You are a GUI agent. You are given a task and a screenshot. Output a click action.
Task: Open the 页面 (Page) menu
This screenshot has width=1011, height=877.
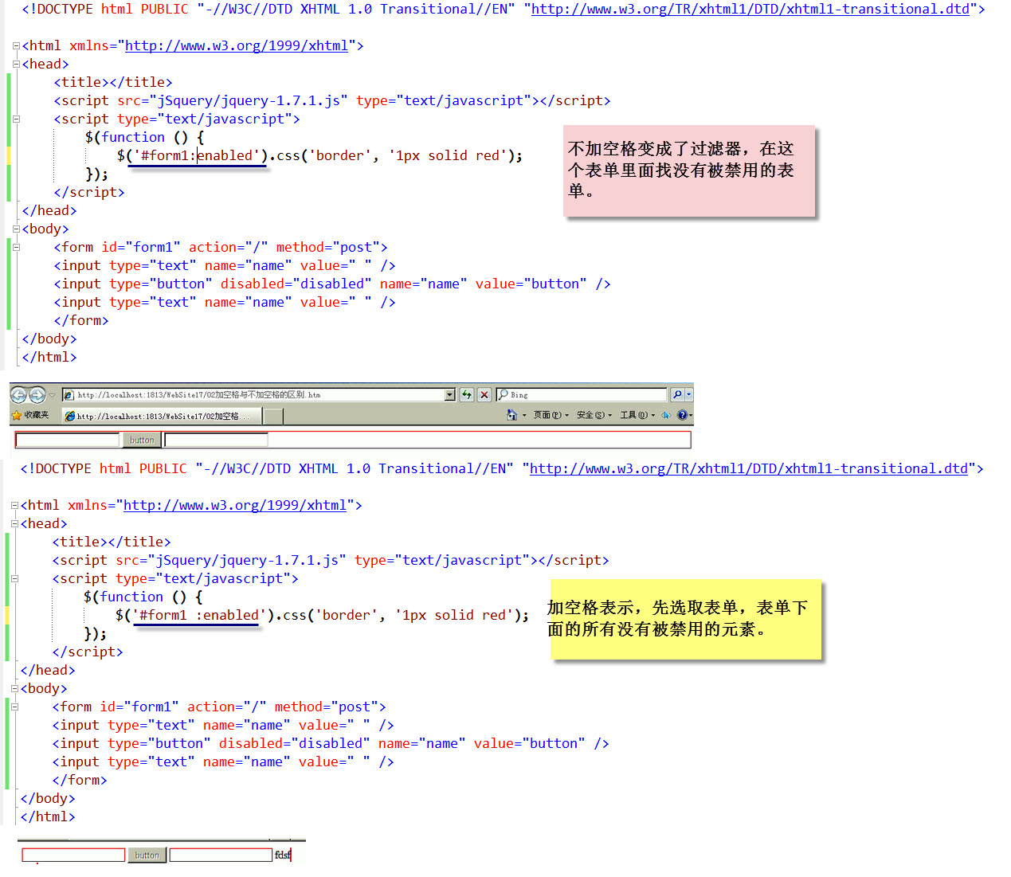coord(551,415)
